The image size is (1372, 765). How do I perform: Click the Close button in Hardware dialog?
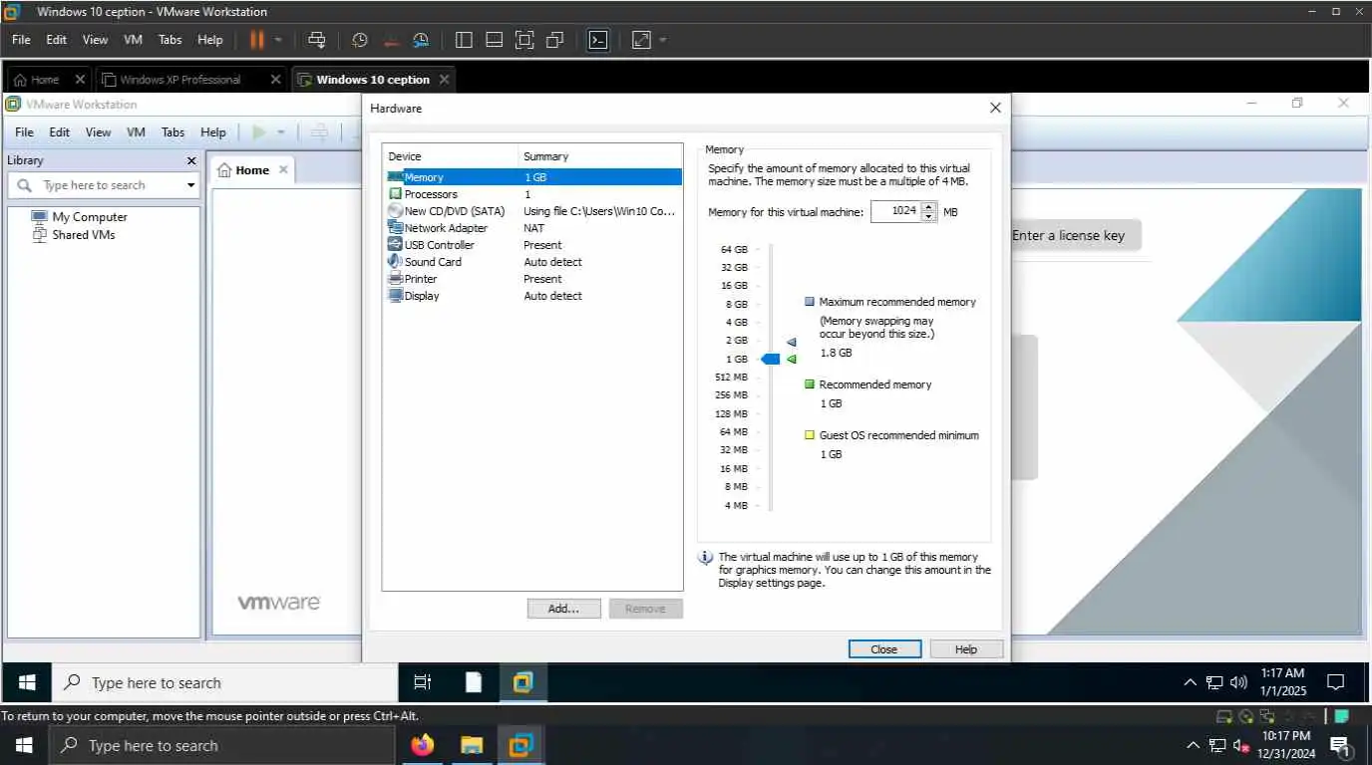coord(884,648)
